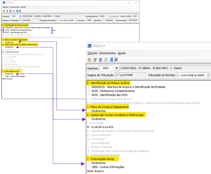Click Encerramento field '31/03/2022' in small window
The width and height of the screenshot is (211, 174).
[133, 20]
